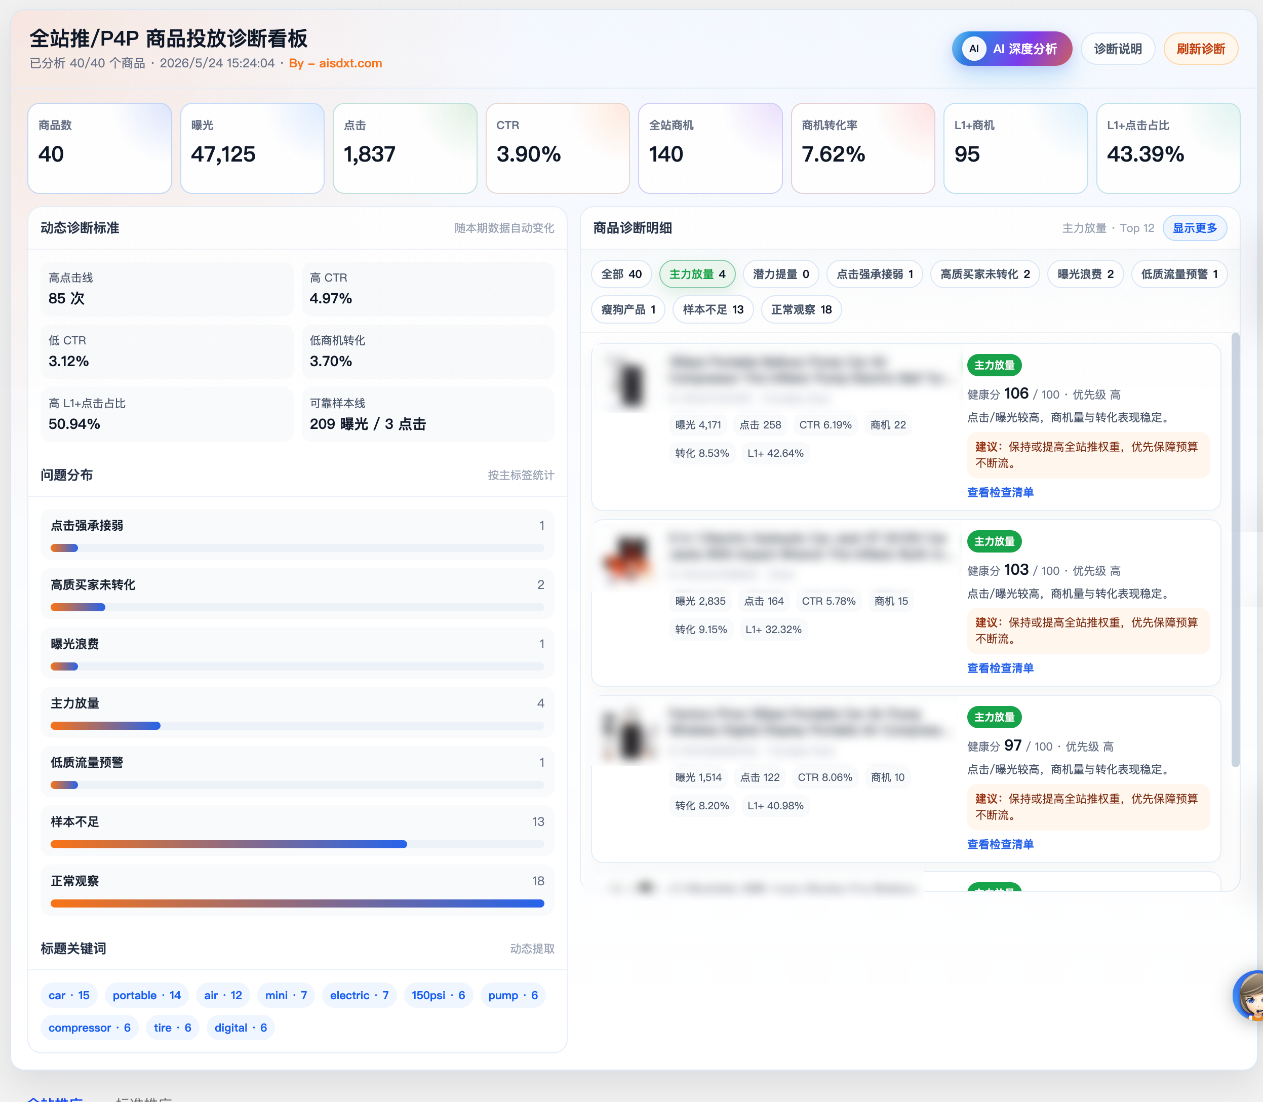Viewport: 1263px width, 1102px height.
Task: Open 查看检查清单 for the health-score 97 product
Action: pos(1000,844)
